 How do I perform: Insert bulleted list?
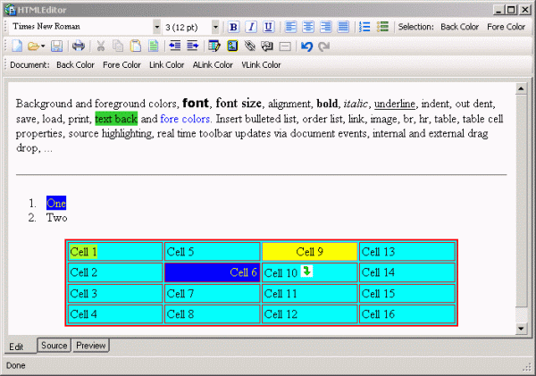(382, 27)
